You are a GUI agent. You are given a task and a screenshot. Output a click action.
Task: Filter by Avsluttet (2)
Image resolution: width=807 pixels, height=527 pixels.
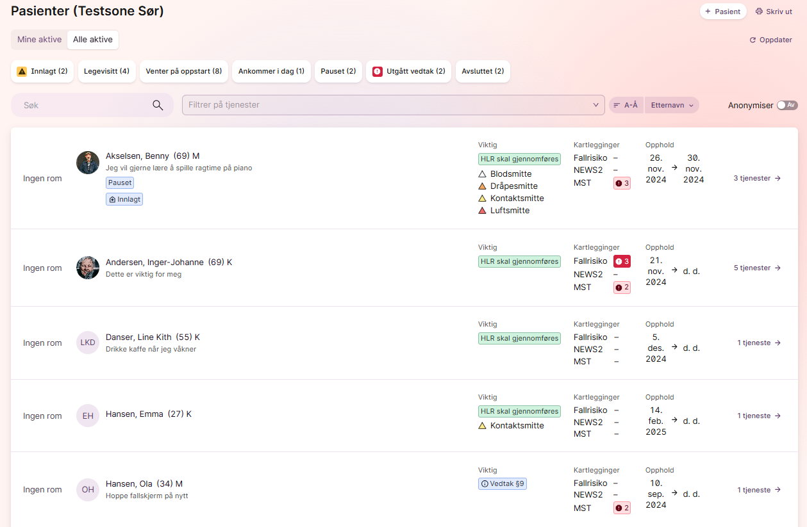(x=483, y=71)
